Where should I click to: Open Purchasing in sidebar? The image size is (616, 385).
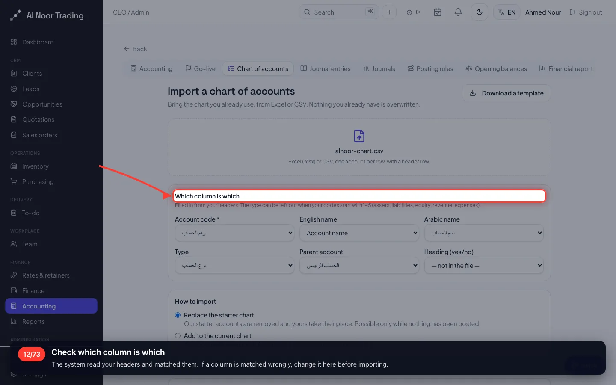[51, 181]
